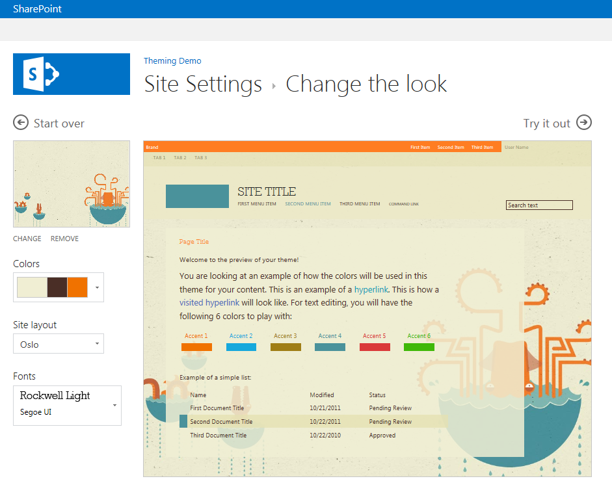Click the orange color swatch in Colors
The image size is (612, 494).
pyautogui.click(x=77, y=287)
